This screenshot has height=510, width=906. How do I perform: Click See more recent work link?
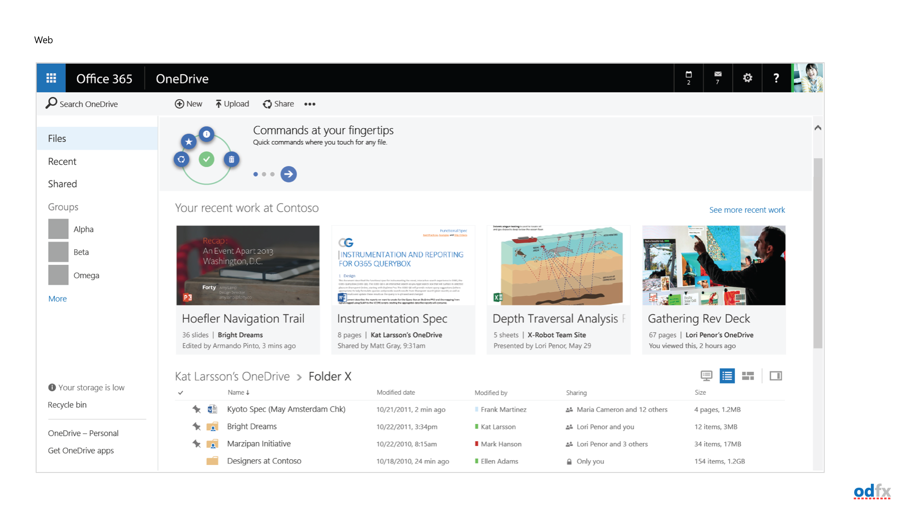click(747, 210)
